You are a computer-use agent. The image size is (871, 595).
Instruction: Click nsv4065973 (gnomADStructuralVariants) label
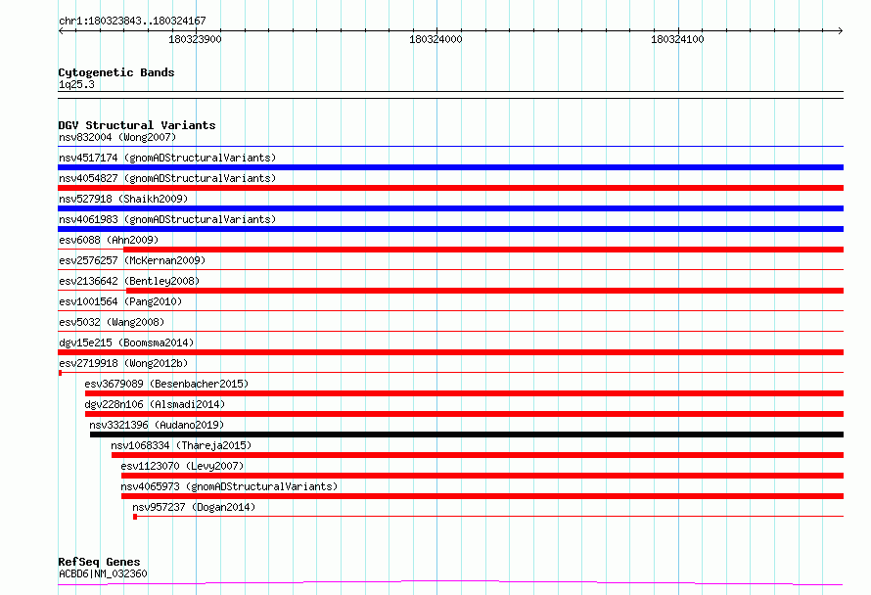click(229, 486)
